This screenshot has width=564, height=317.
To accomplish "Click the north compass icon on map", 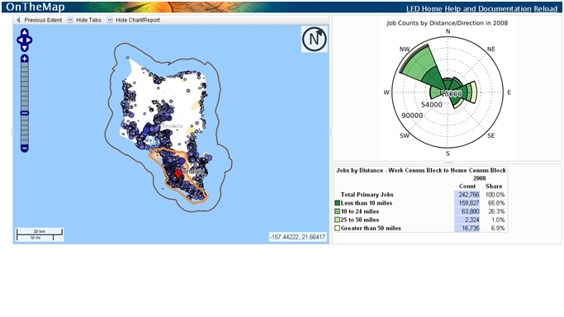I will coord(315,39).
